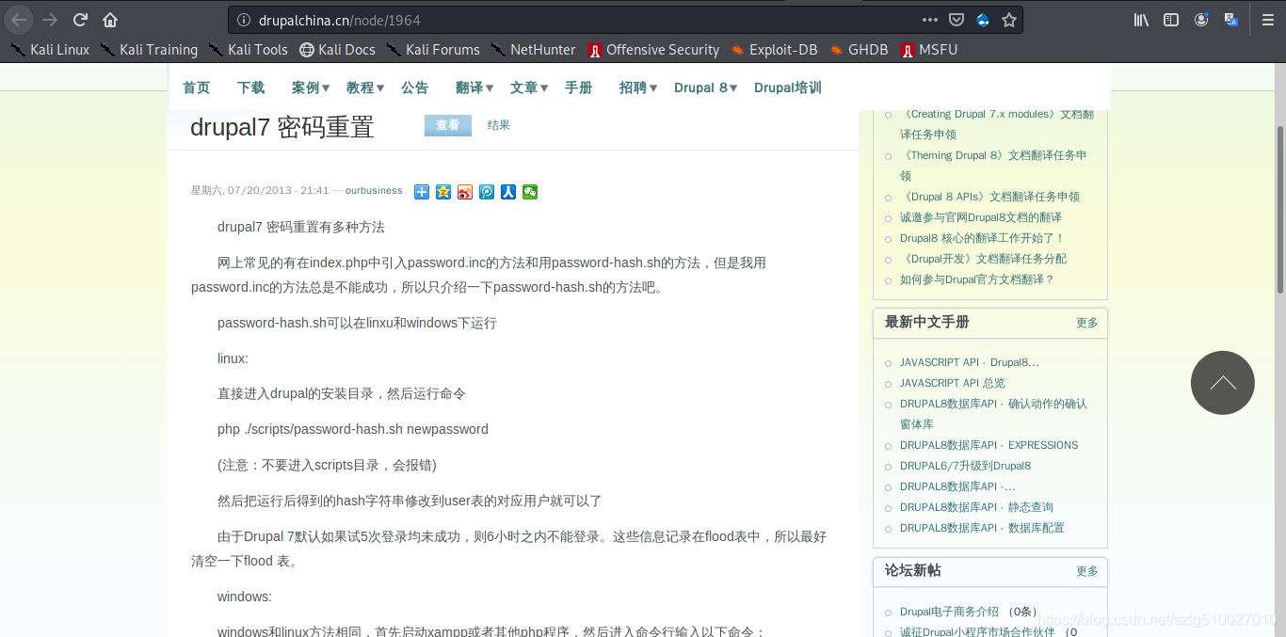Share article to Renren
1286x637 pixels.
point(508,192)
